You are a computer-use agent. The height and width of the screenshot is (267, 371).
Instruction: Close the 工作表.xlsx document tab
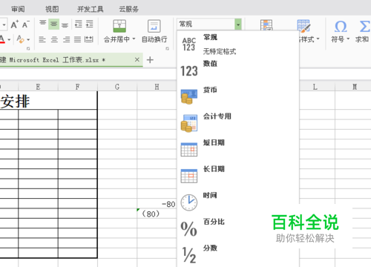coord(137,59)
